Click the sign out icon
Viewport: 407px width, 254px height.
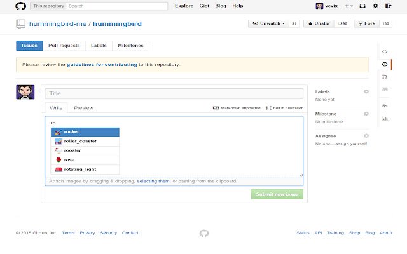388,6
